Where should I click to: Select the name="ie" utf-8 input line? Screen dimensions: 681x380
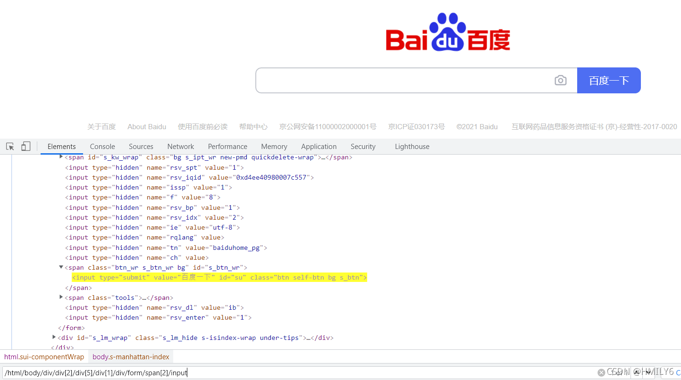tap(152, 227)
